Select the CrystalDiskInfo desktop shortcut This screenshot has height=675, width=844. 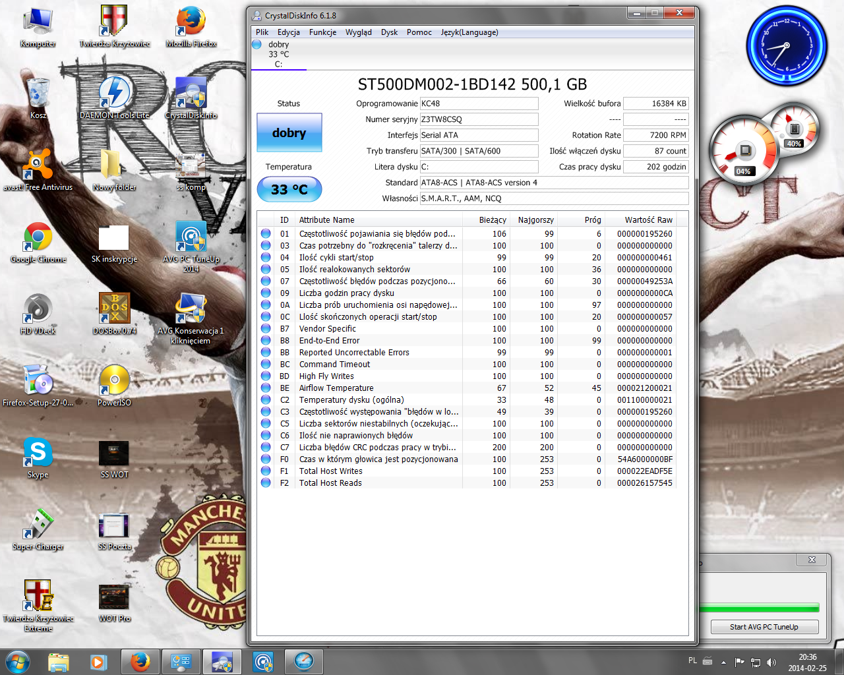click(x=191, y=99)
